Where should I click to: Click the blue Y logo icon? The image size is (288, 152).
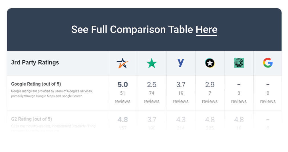181,63
